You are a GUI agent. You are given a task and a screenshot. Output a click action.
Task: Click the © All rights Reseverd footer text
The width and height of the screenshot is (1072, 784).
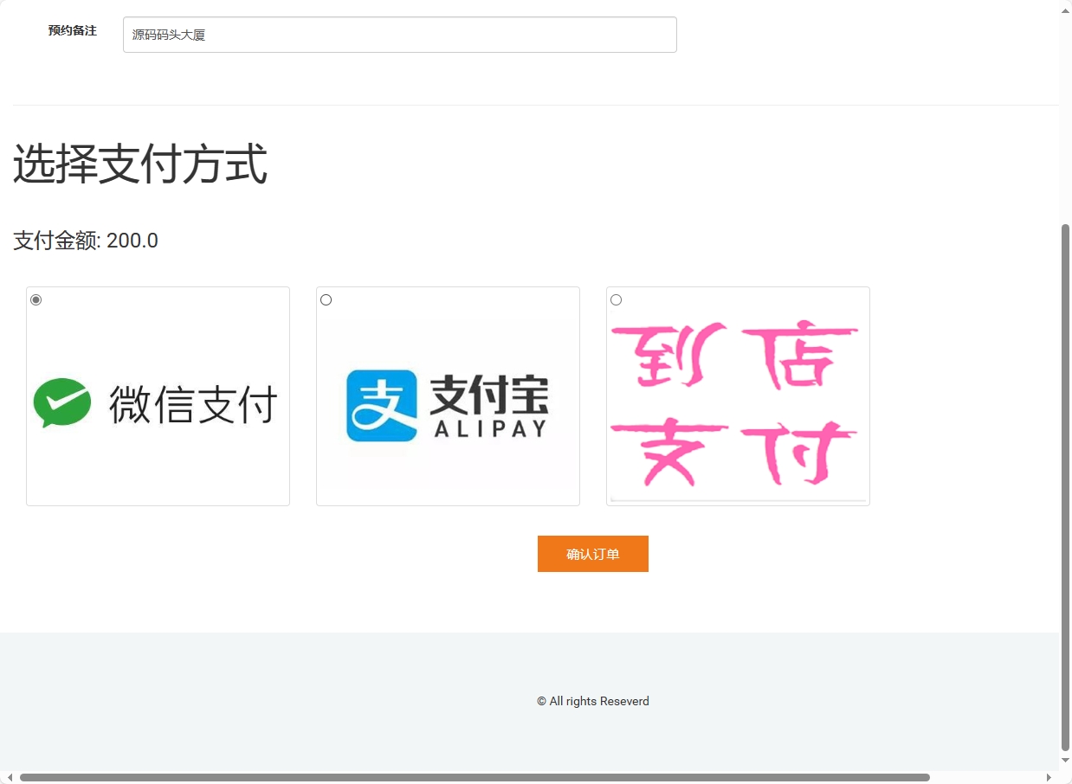tap(592, 701)
